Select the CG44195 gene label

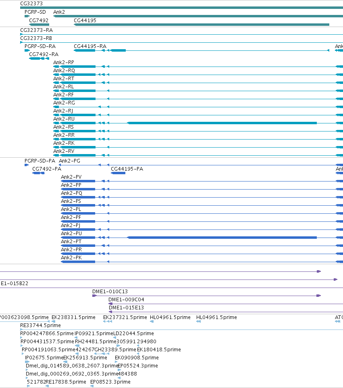point(85,20)
